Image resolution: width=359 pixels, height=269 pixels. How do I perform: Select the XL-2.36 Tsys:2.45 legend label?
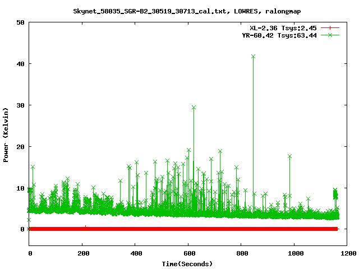tap(283, 28)
